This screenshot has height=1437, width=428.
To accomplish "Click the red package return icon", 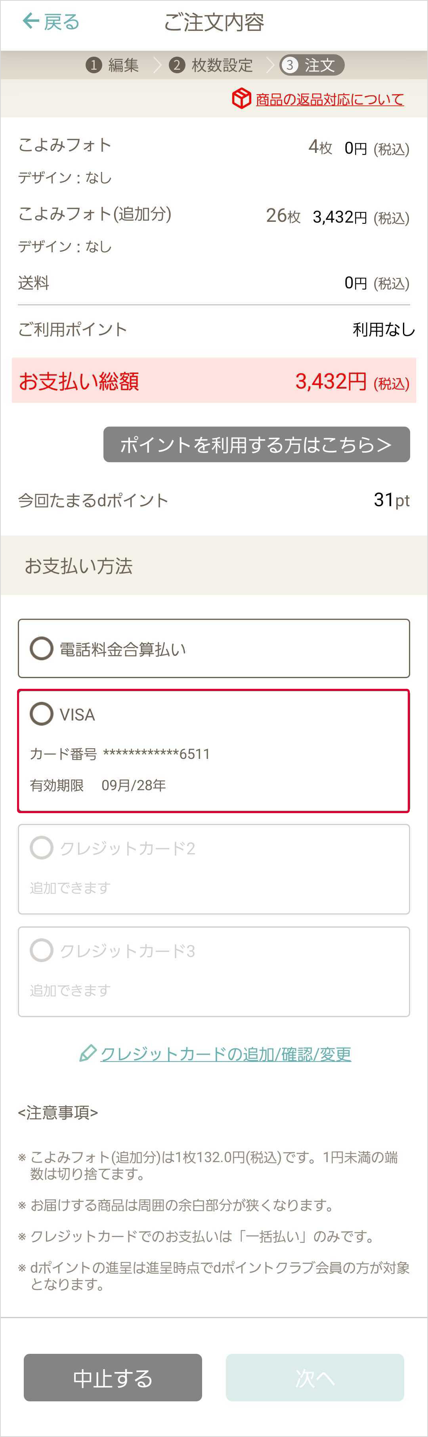I will [242, 99].
